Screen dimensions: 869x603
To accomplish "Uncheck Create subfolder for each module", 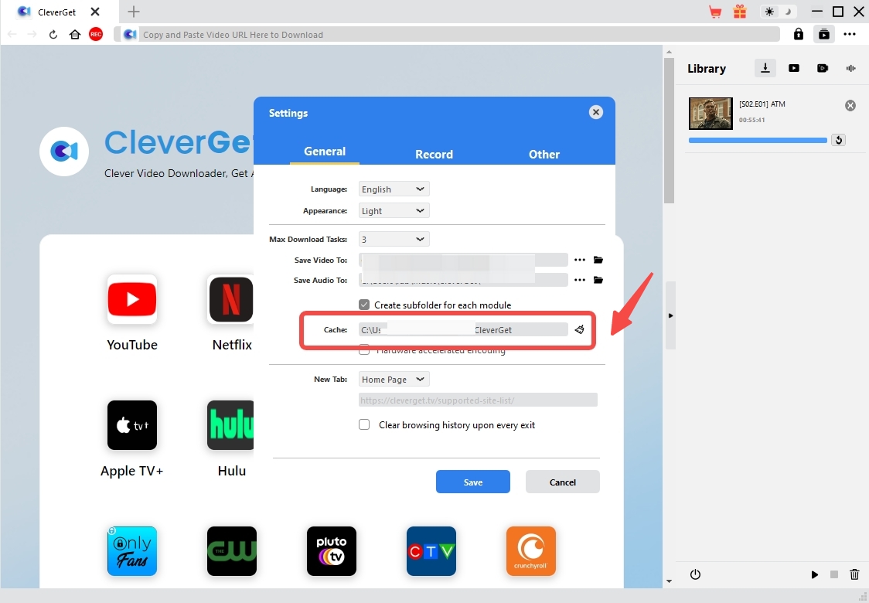I will [364, 305].
